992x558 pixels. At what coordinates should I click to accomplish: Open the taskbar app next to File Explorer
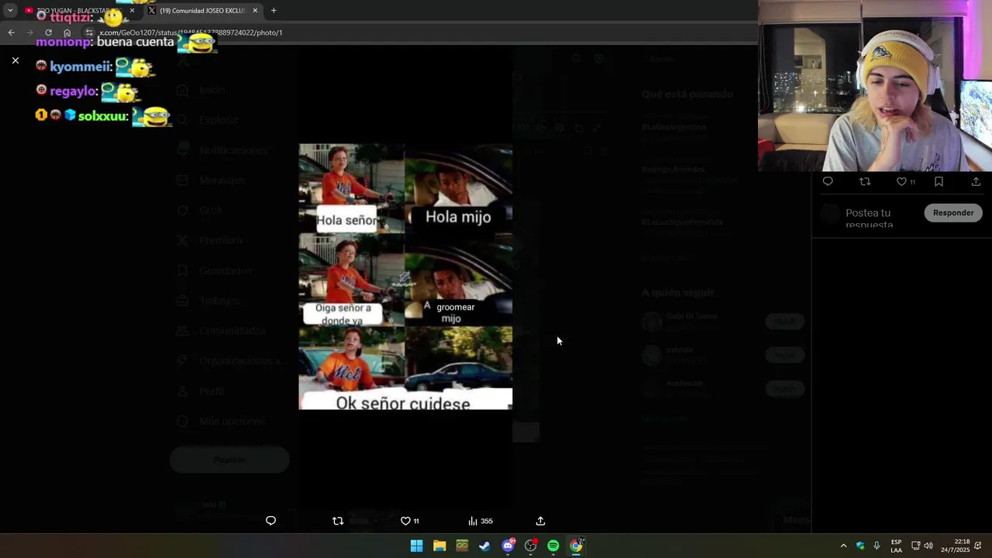pos(462,546)
